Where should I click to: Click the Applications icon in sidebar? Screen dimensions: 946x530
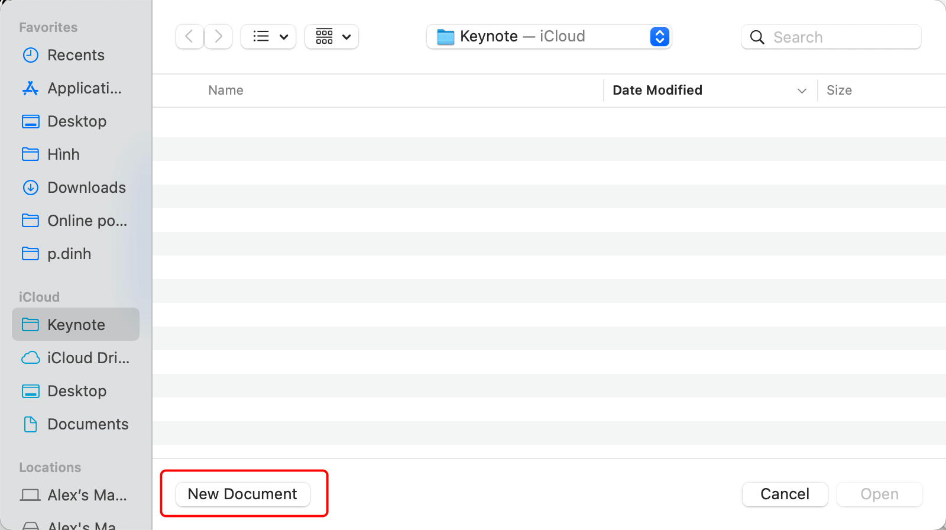coord(30,88)
